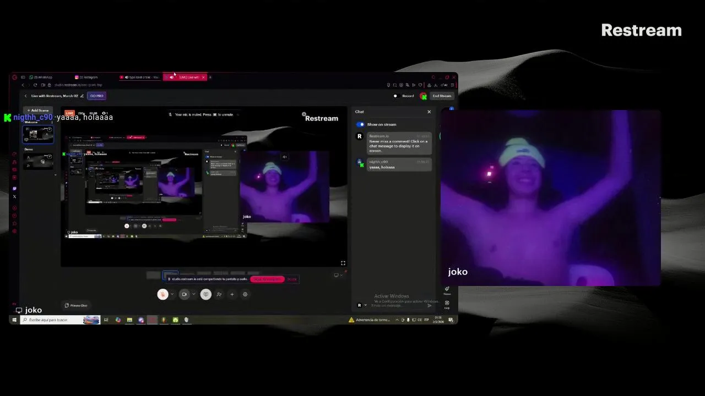Enter fullscreen preview

[343, 263]
